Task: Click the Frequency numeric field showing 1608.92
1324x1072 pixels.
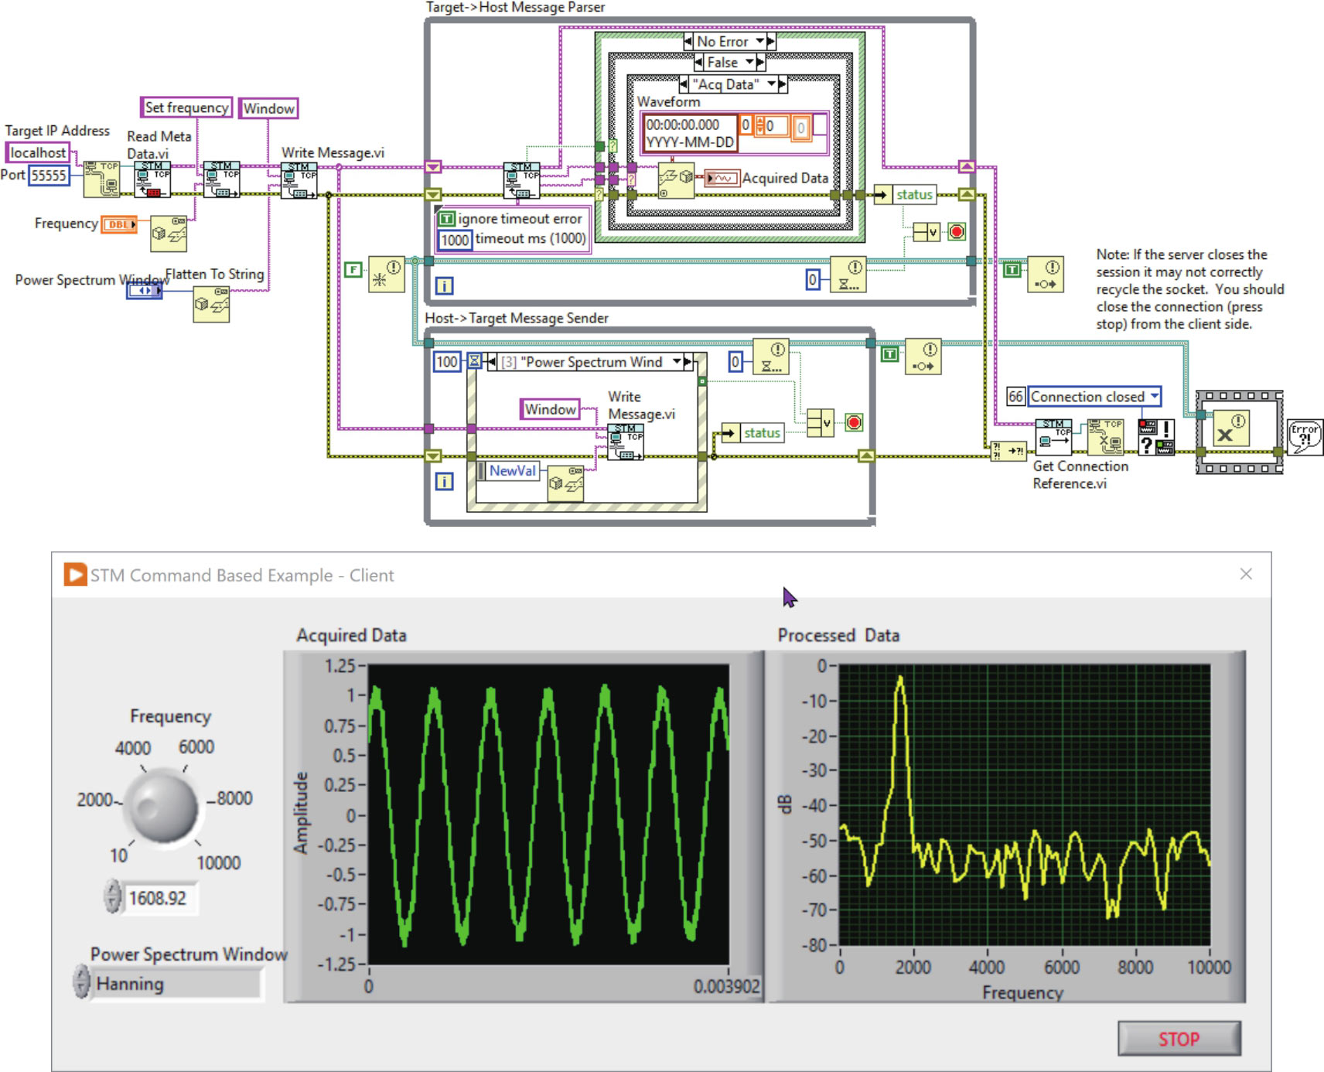Action: coord(158,898)
